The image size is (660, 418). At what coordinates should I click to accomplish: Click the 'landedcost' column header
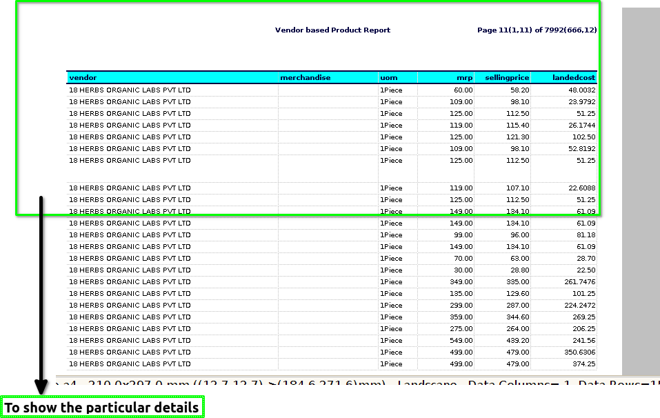click(x=574, y=77)
